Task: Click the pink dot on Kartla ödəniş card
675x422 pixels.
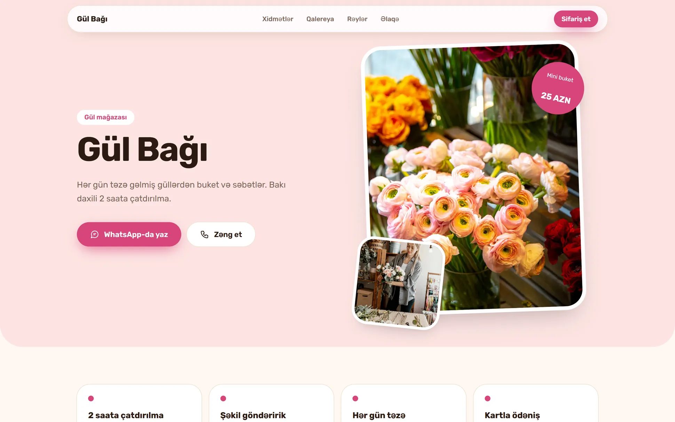Action: 487,398
